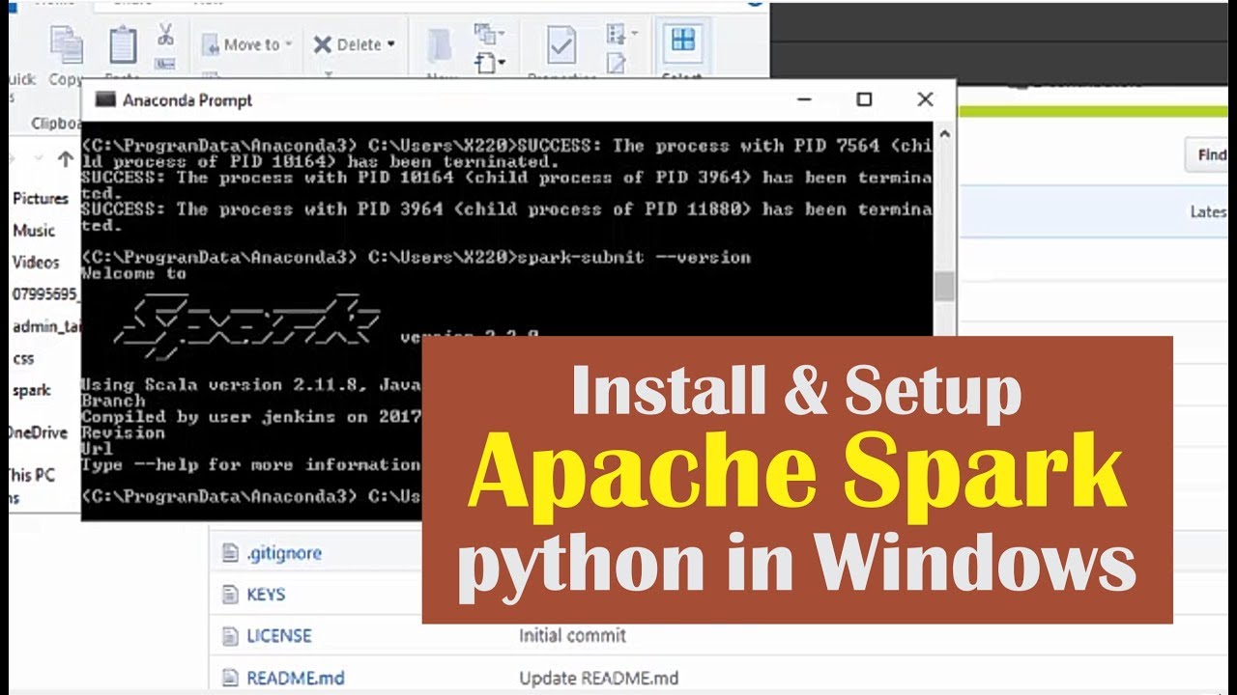This screenshot has width=1237, height=695.
Task: Open the Open-with dropdown icon in ribbon
Action: coord(620,35)
